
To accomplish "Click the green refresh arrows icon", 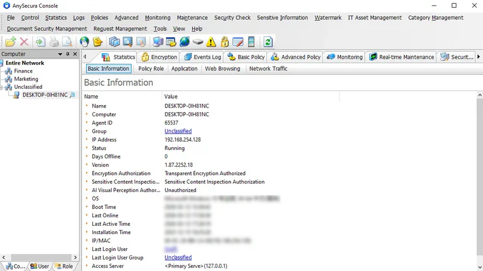I will click(267, 42).
